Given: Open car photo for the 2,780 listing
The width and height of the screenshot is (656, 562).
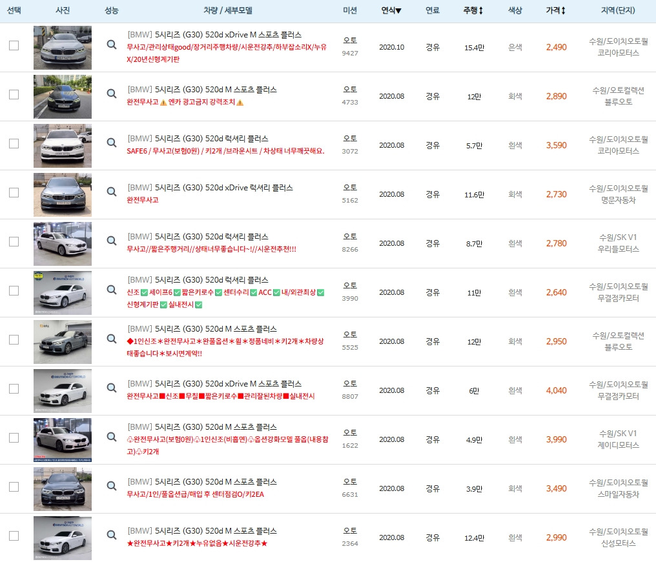Looking at the screenshot, I should 63,244.
